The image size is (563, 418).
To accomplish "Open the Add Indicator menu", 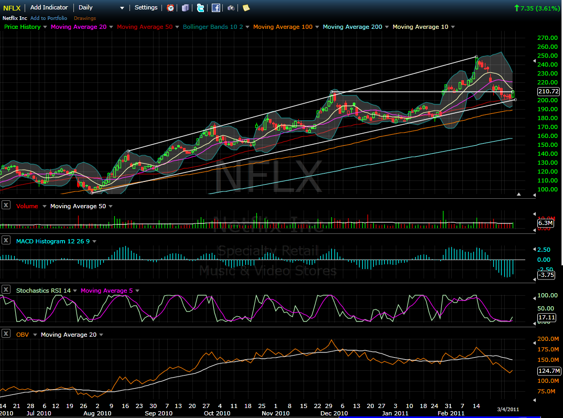I will (x=49, y=7).
